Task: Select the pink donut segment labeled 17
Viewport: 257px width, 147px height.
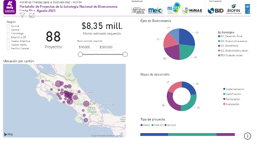Action: (x=175, y=87)
